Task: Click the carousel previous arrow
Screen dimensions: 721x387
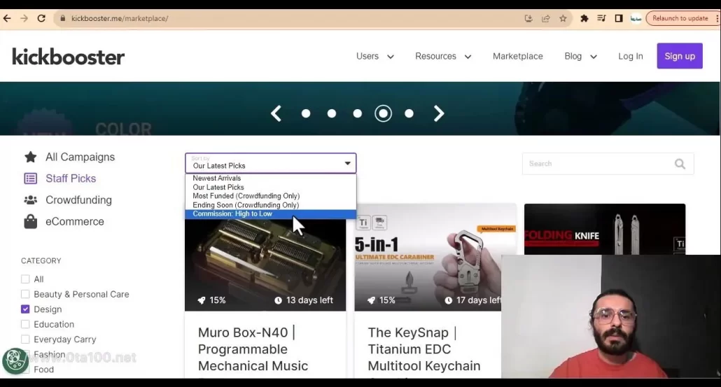Action: [276, 113]
